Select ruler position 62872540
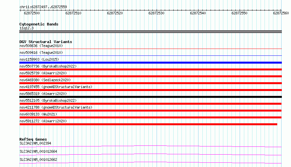Viewport: 291px width, 167px height. tap(198, 13)
